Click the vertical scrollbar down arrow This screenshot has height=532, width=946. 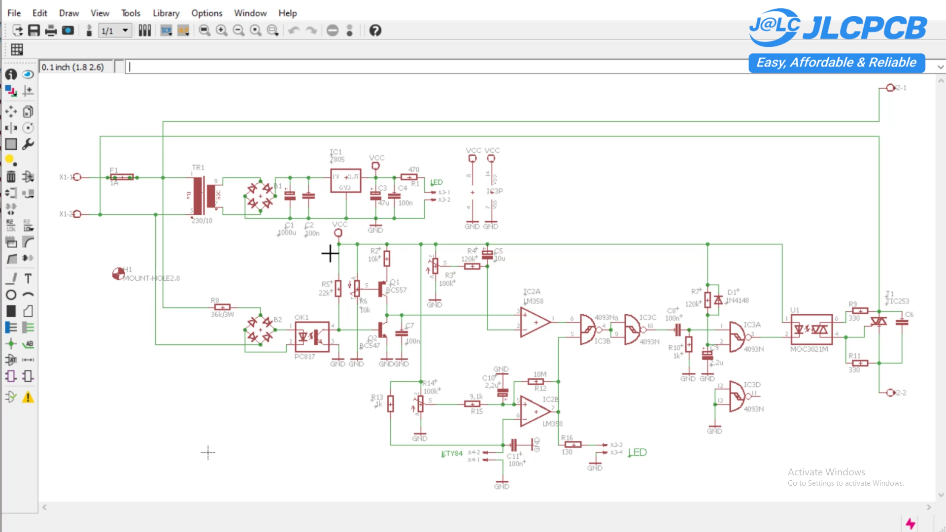pos(941,495)
